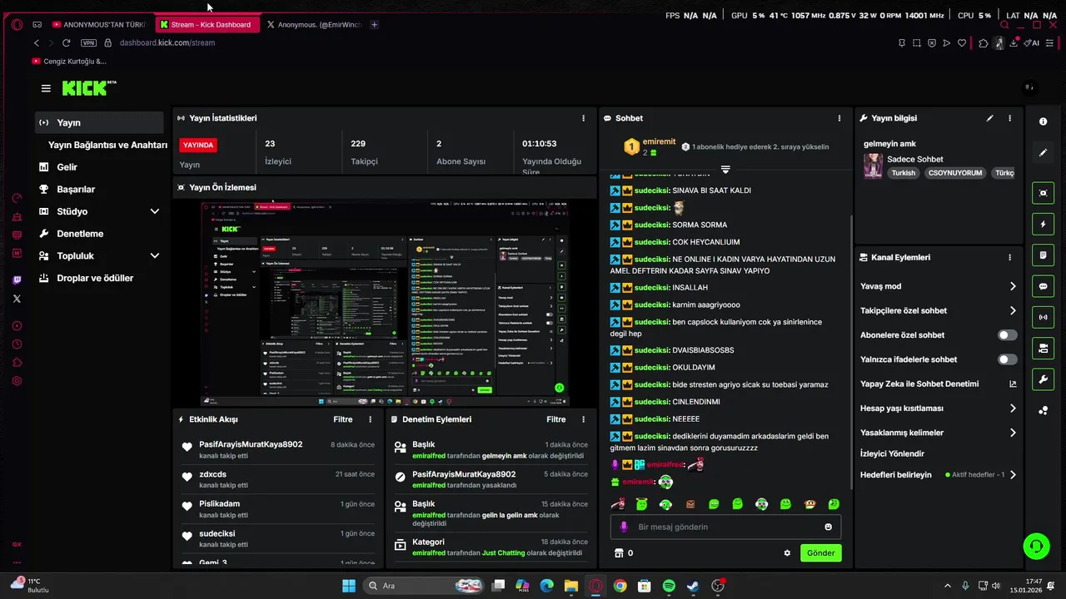1066x599 pixels.
Task: Toggle the Yalnızca ifadelerle sohbet switch
Action: tap(1007, 359)
